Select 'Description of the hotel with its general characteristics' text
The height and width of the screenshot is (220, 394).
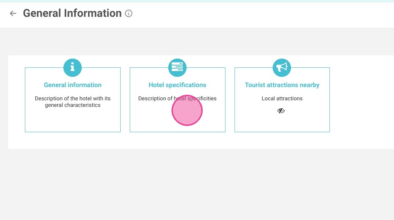tap(73, 102)
